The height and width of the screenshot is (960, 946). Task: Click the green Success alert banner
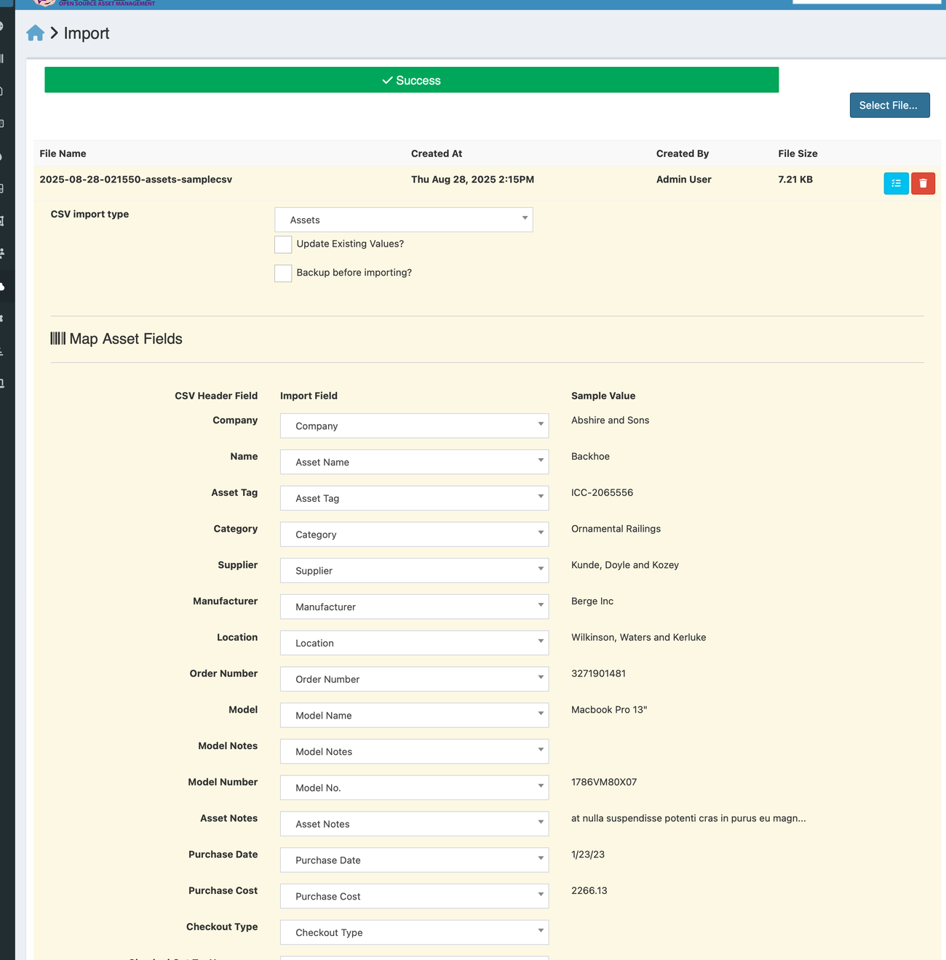coord(411,80)
